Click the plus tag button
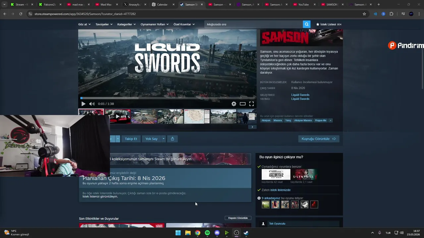 [330, 120]
